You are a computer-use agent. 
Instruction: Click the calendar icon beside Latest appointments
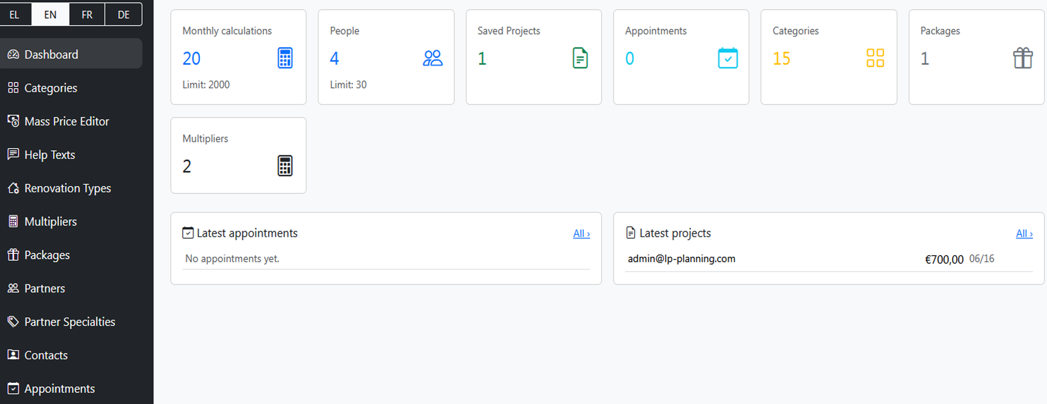(x=188, y=233)
